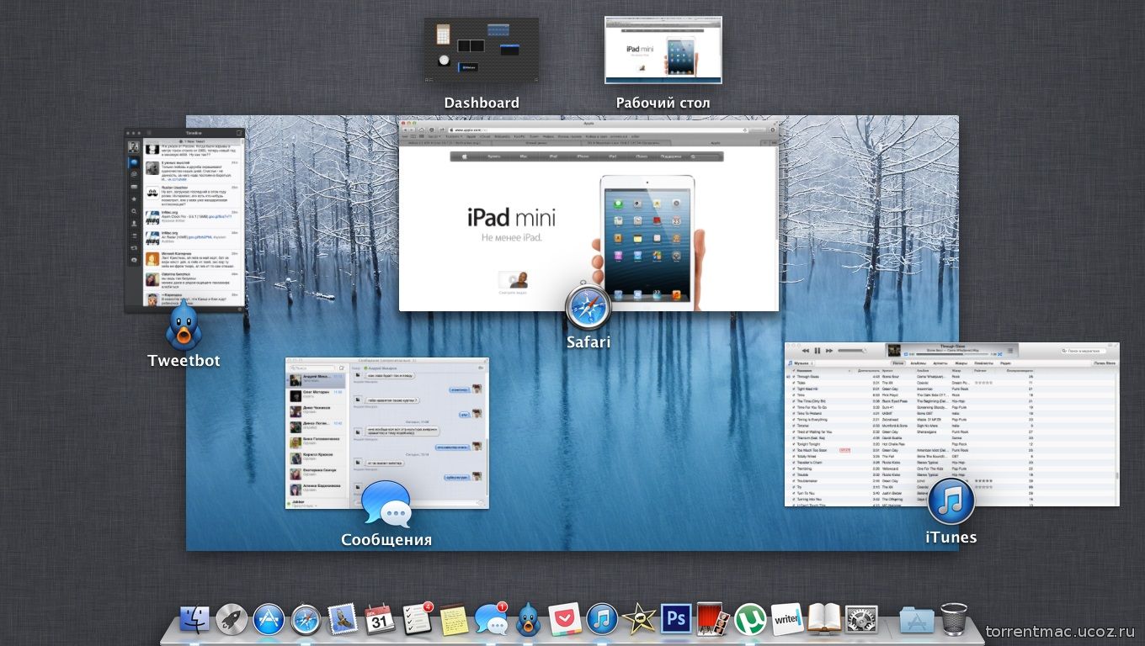Click the iTunes note icon in Dock
Viewport: 1145px width, 646px height.
tap(603, 619)
